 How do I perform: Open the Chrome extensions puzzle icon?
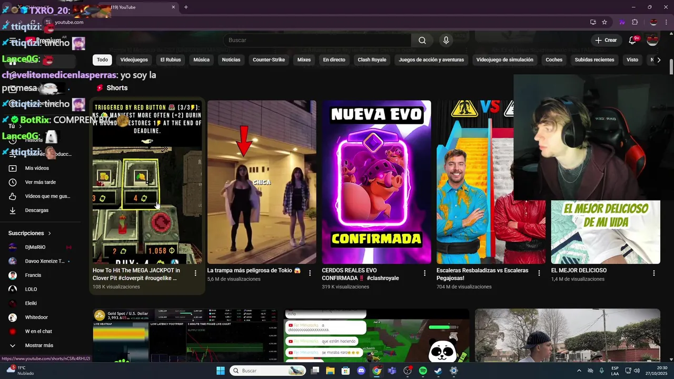tap(635, 22)
